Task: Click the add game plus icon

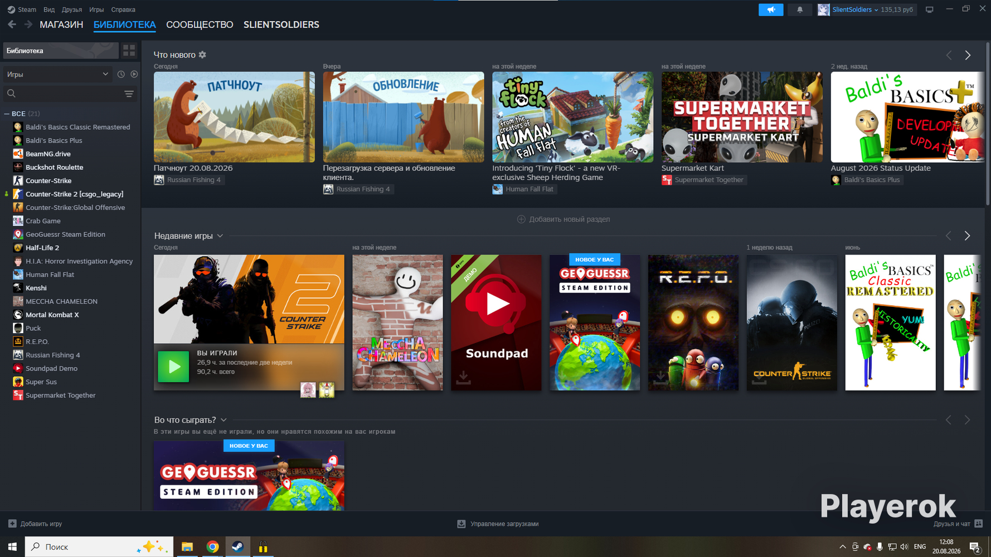Action: coord(12,524)
